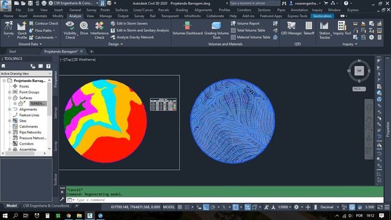The width and height of the screenshot is (391, 220).
Task: Generate a Volume Report
Action: (x=245, y=23)
